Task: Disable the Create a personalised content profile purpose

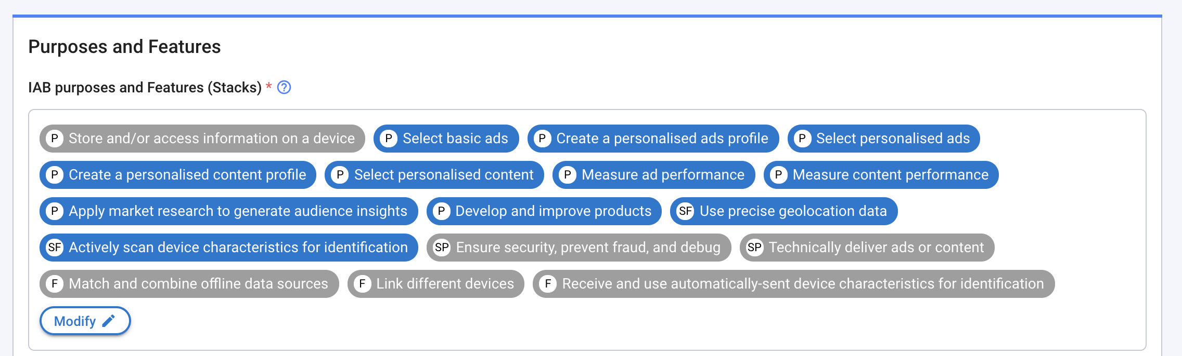Action: click(177, 175)
